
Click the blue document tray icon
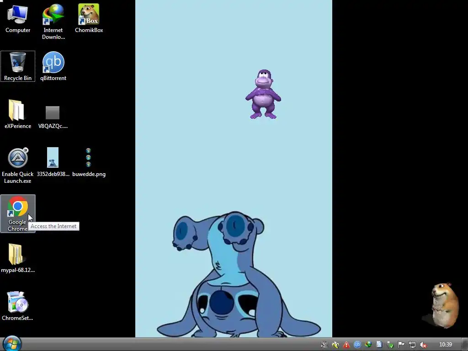(379, 345)
